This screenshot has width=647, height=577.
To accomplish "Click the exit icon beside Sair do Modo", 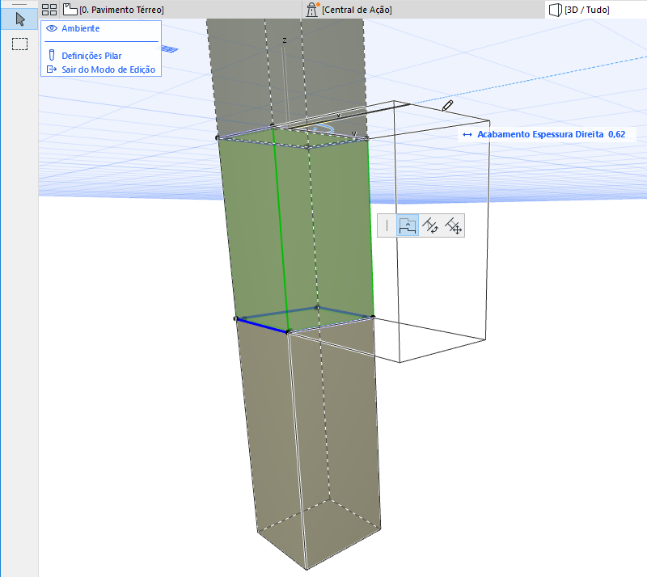I will 52,69.
